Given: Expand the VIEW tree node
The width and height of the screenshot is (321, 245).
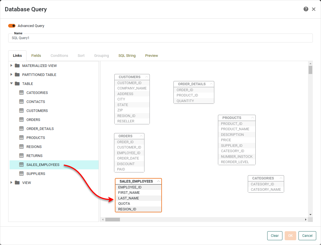Looking at the screenshot, I should (x=11, y=183).
